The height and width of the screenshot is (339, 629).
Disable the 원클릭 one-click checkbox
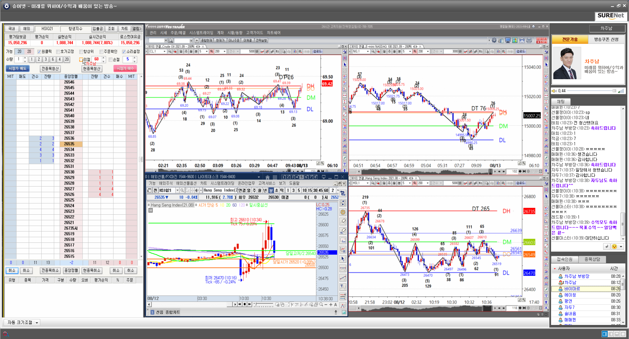click(39, 52)
